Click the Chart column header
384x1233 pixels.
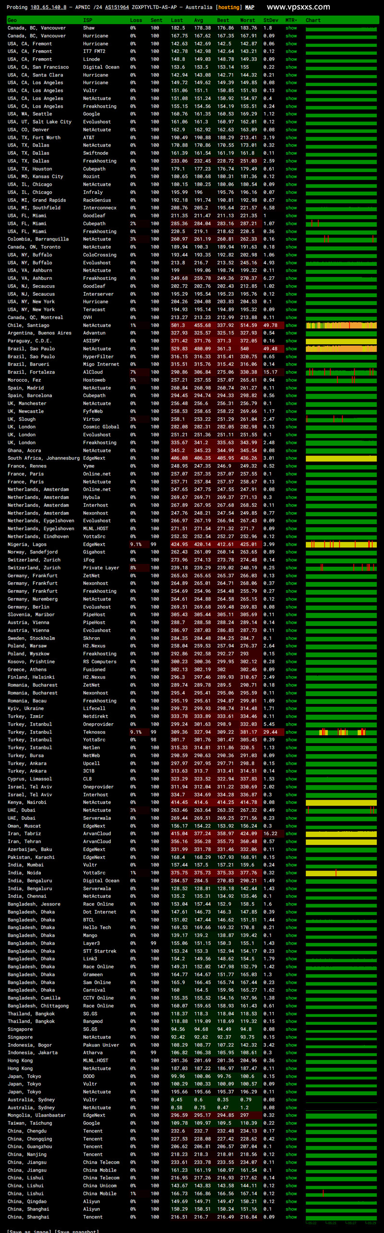pos(313,20)
